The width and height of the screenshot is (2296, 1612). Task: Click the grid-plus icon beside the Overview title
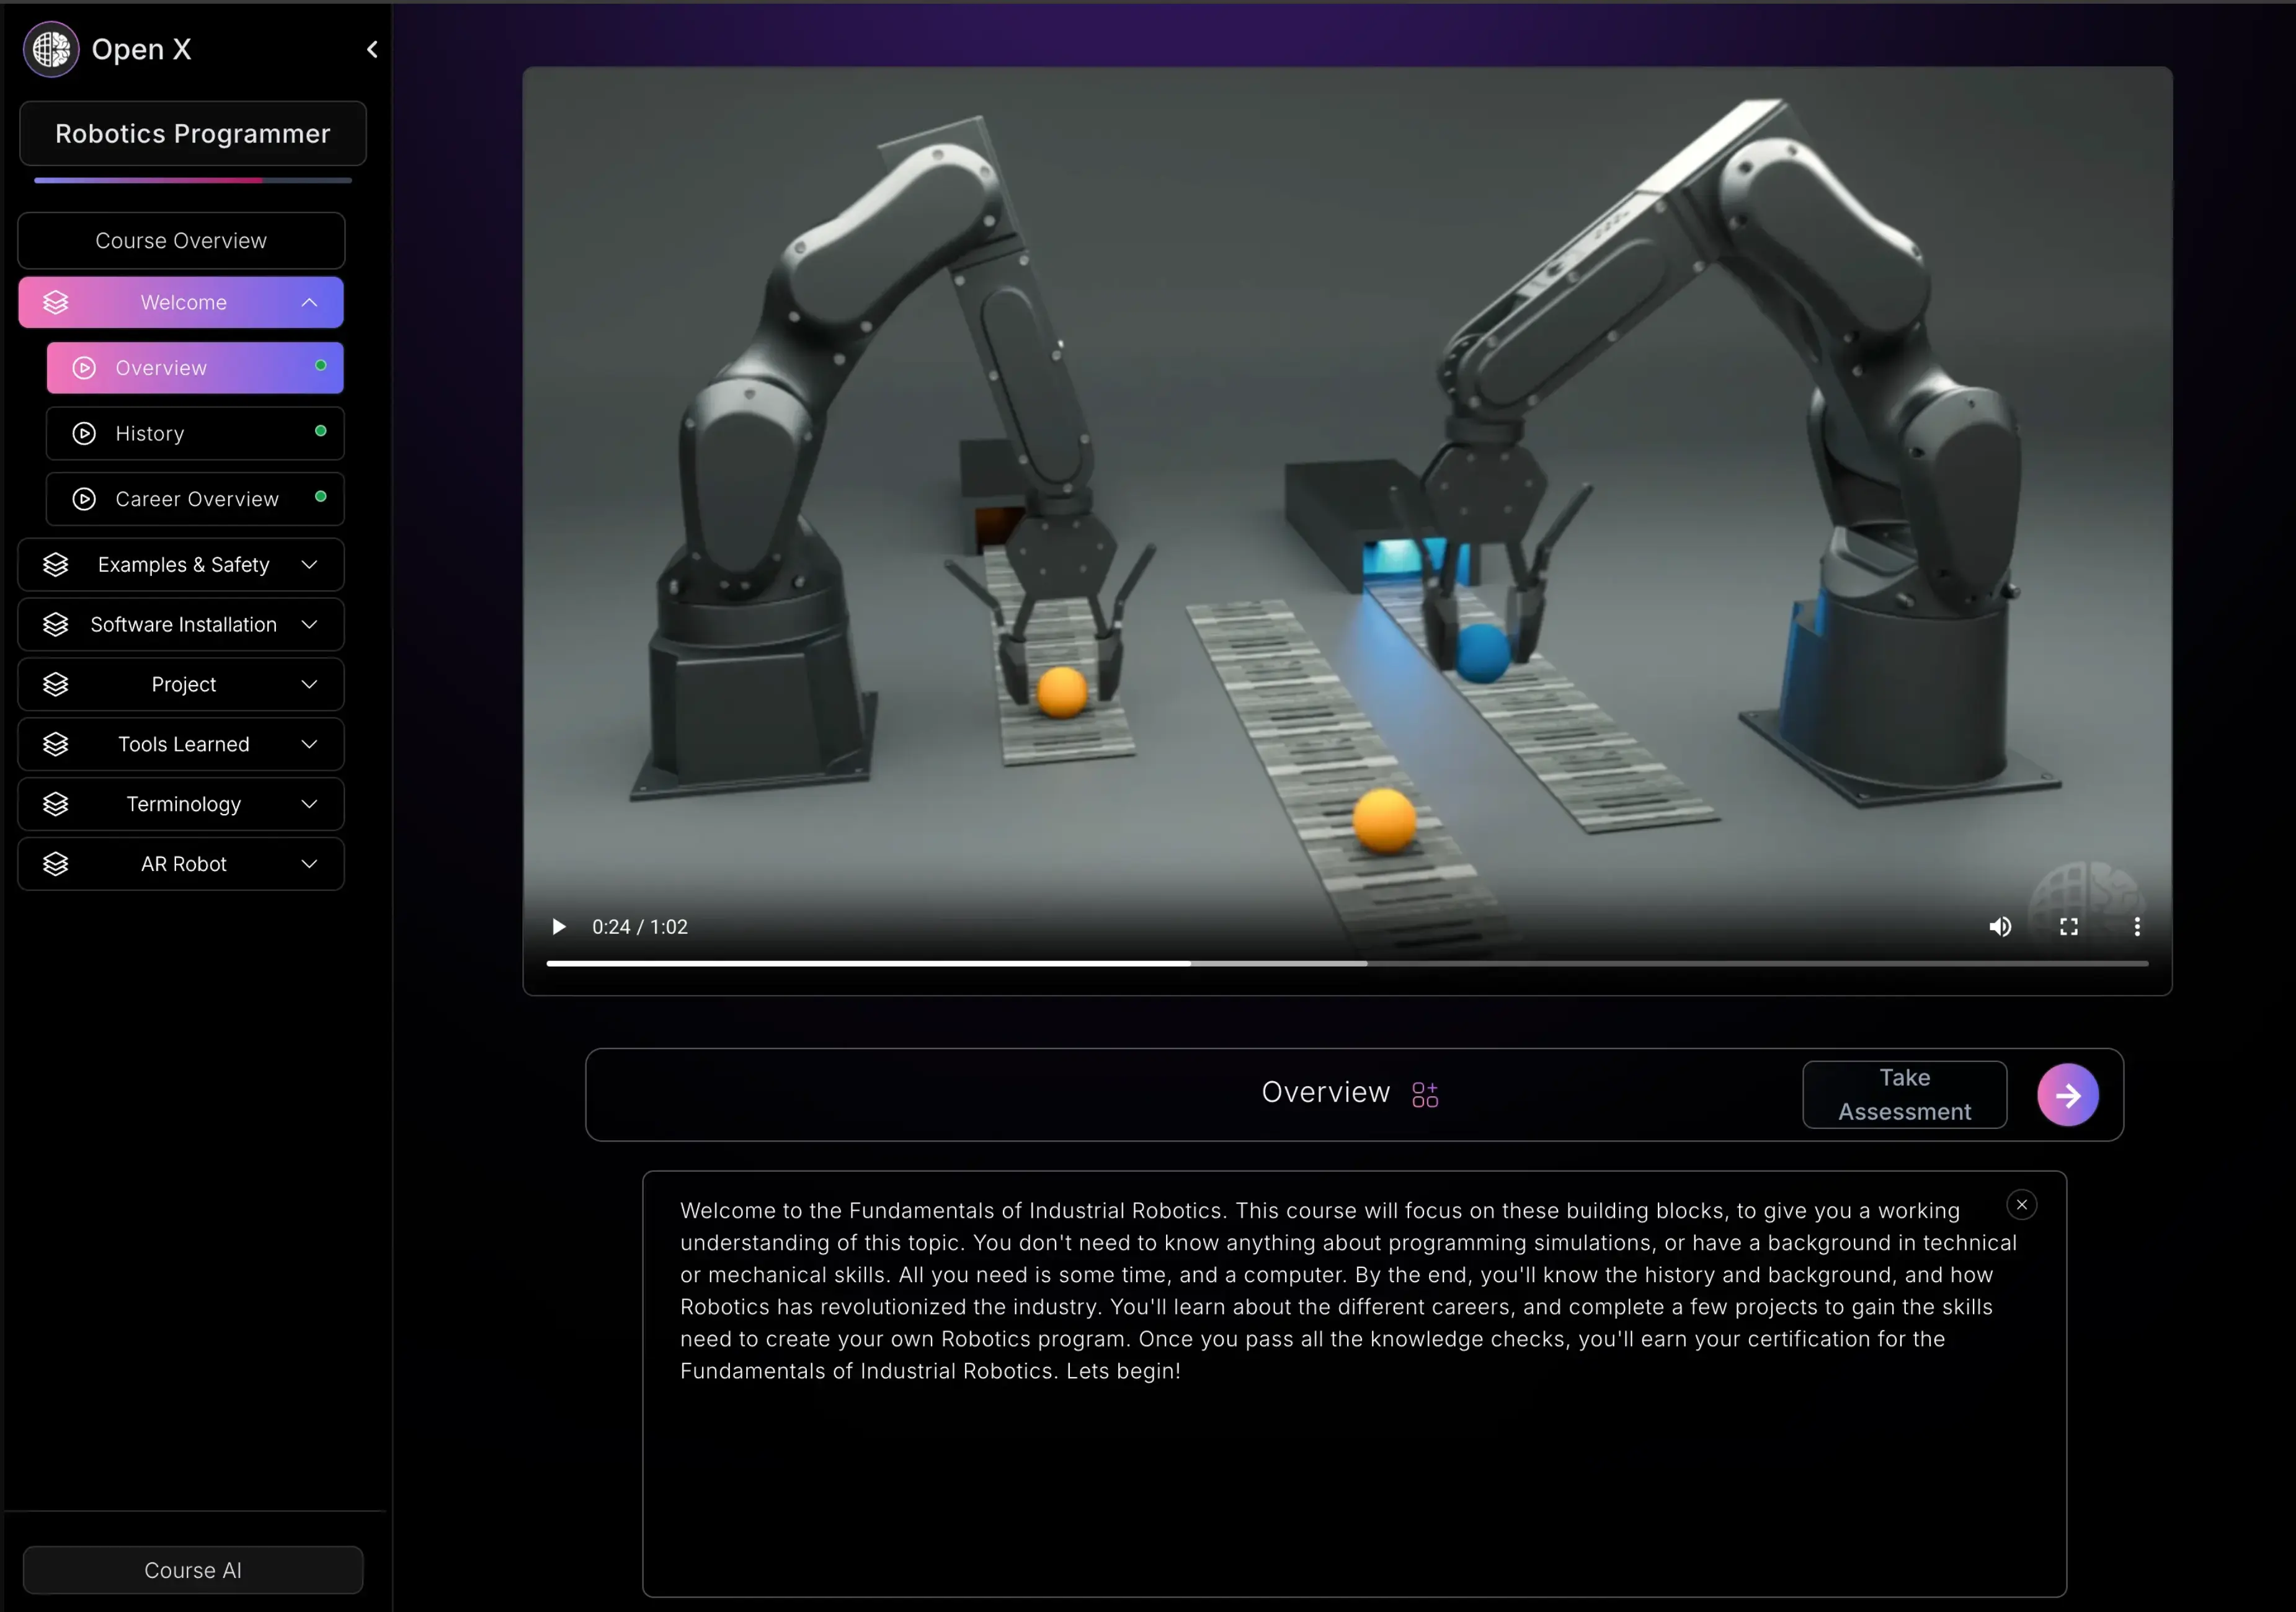coord(1424,1094)
